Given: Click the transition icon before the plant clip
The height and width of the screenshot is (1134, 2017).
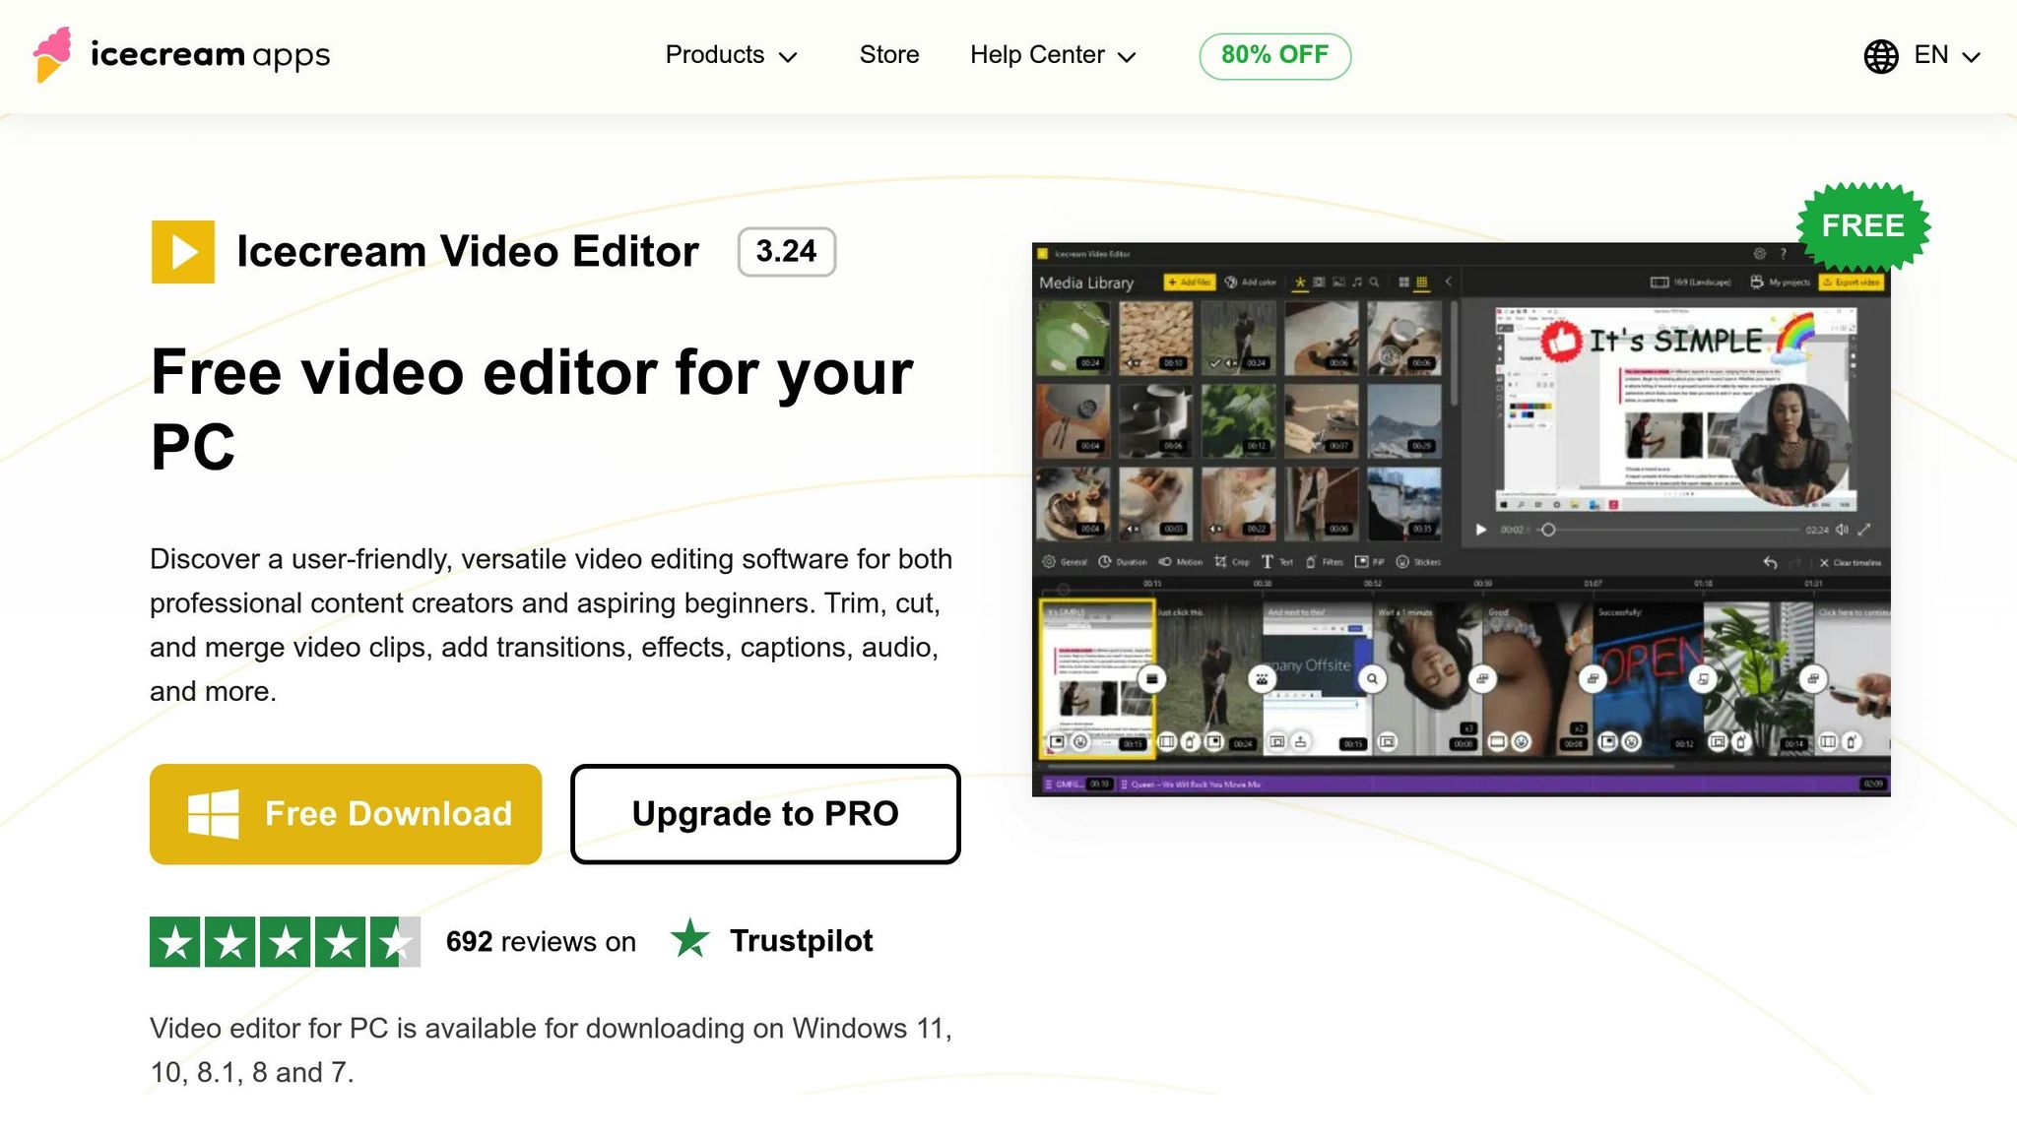Looking at the screenshot, I should click(x=1703, y=678).
